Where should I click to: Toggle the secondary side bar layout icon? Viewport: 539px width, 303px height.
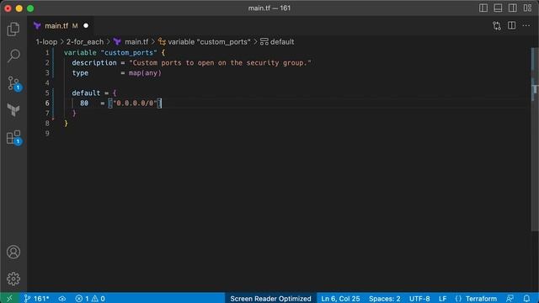tap(512, 8)
